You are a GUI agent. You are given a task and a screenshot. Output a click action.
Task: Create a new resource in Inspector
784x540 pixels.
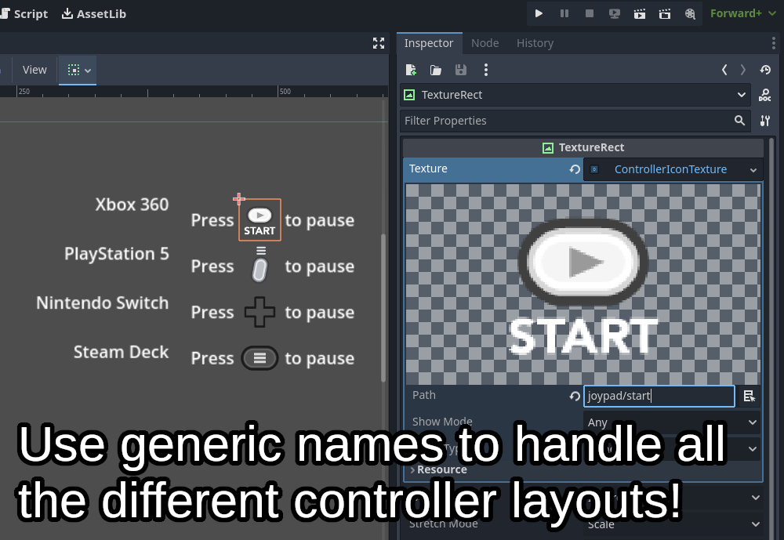[x=411, y=70]
